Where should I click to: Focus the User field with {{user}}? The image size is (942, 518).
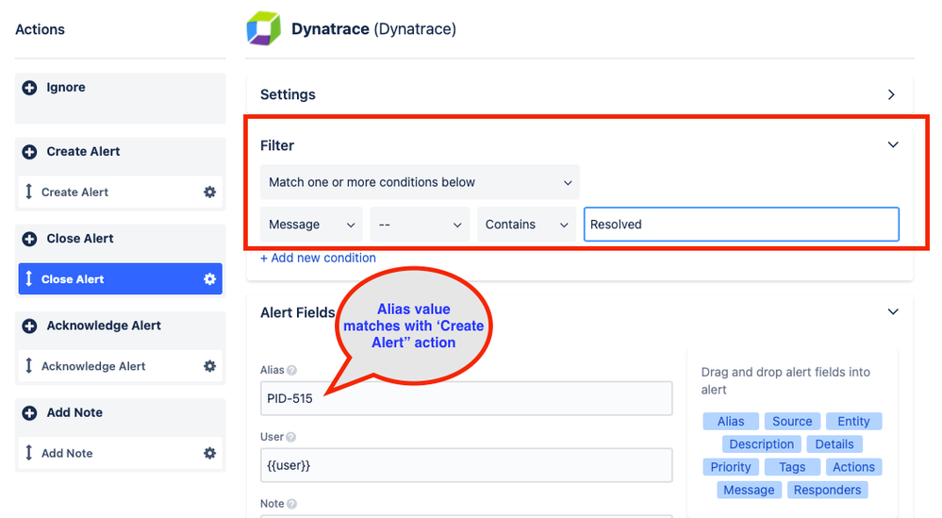click(x=466, y=465)
